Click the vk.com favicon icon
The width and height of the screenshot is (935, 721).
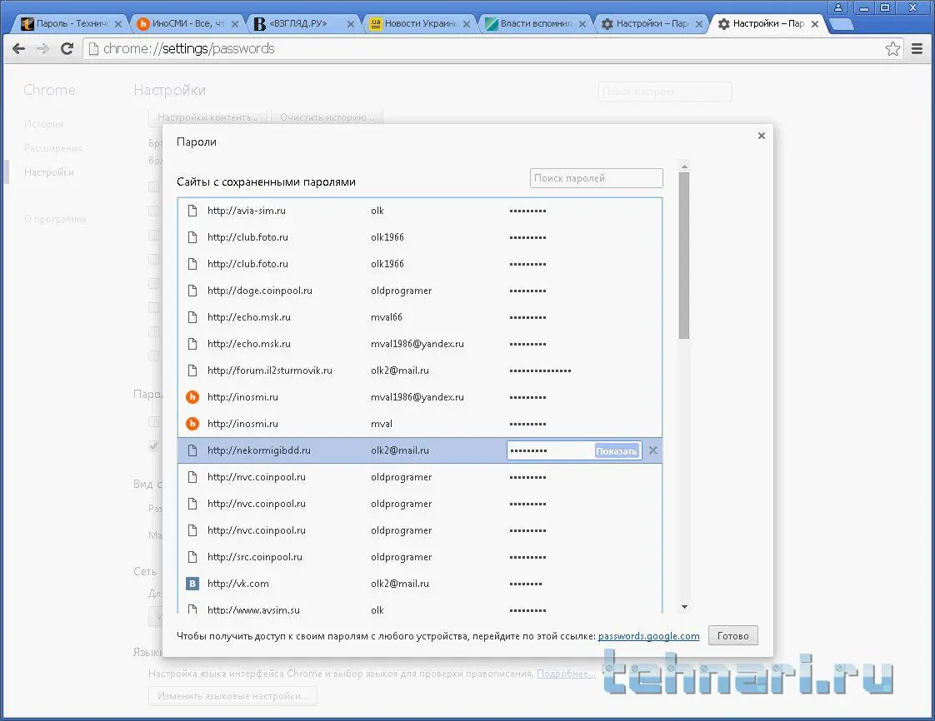point(192,584)
